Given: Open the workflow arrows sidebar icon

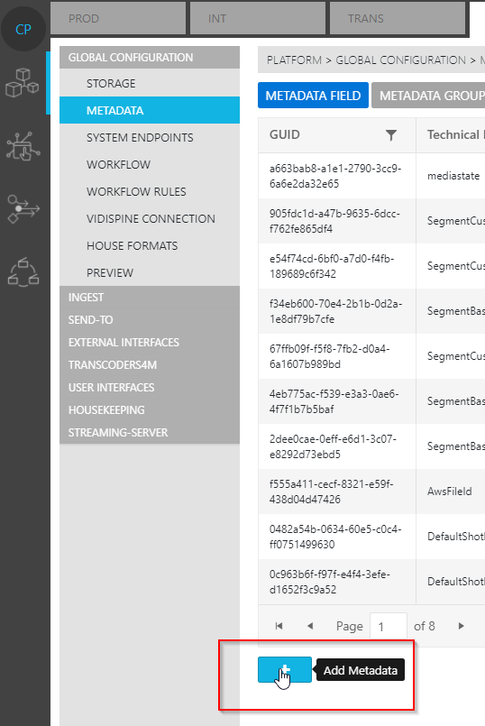Looking at the screenshot, I should pyautogui.click(x=23, y=209).
